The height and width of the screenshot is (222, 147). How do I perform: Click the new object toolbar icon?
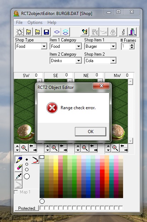tap(19, 32)
